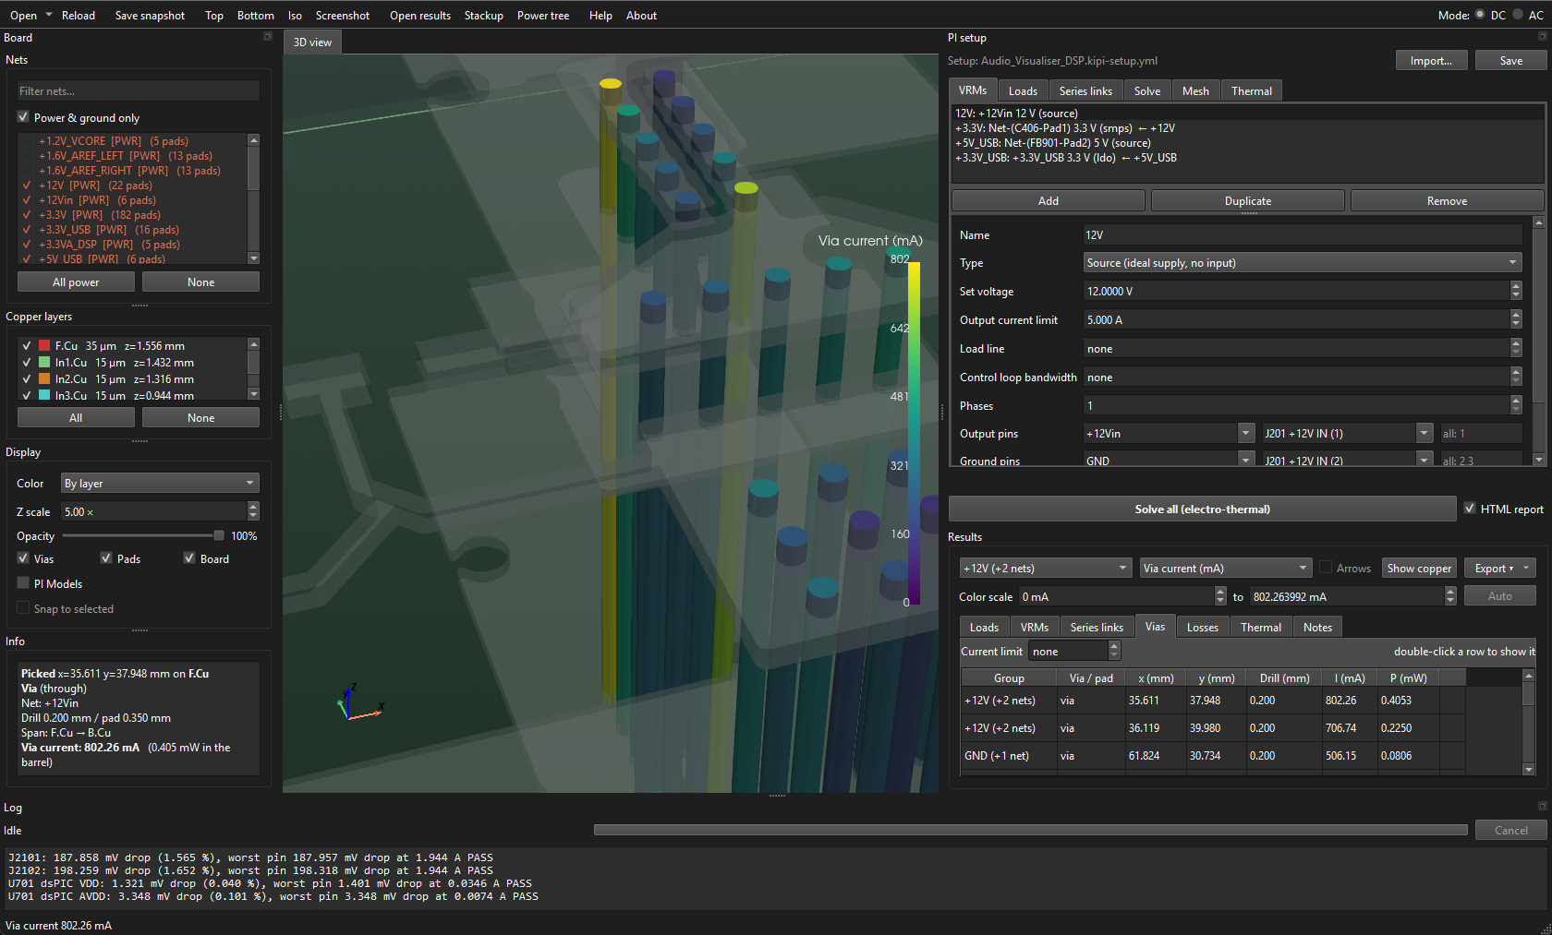Click the Solve all (electro-thermal) button
The image size is (1552, 935).
1202,509
